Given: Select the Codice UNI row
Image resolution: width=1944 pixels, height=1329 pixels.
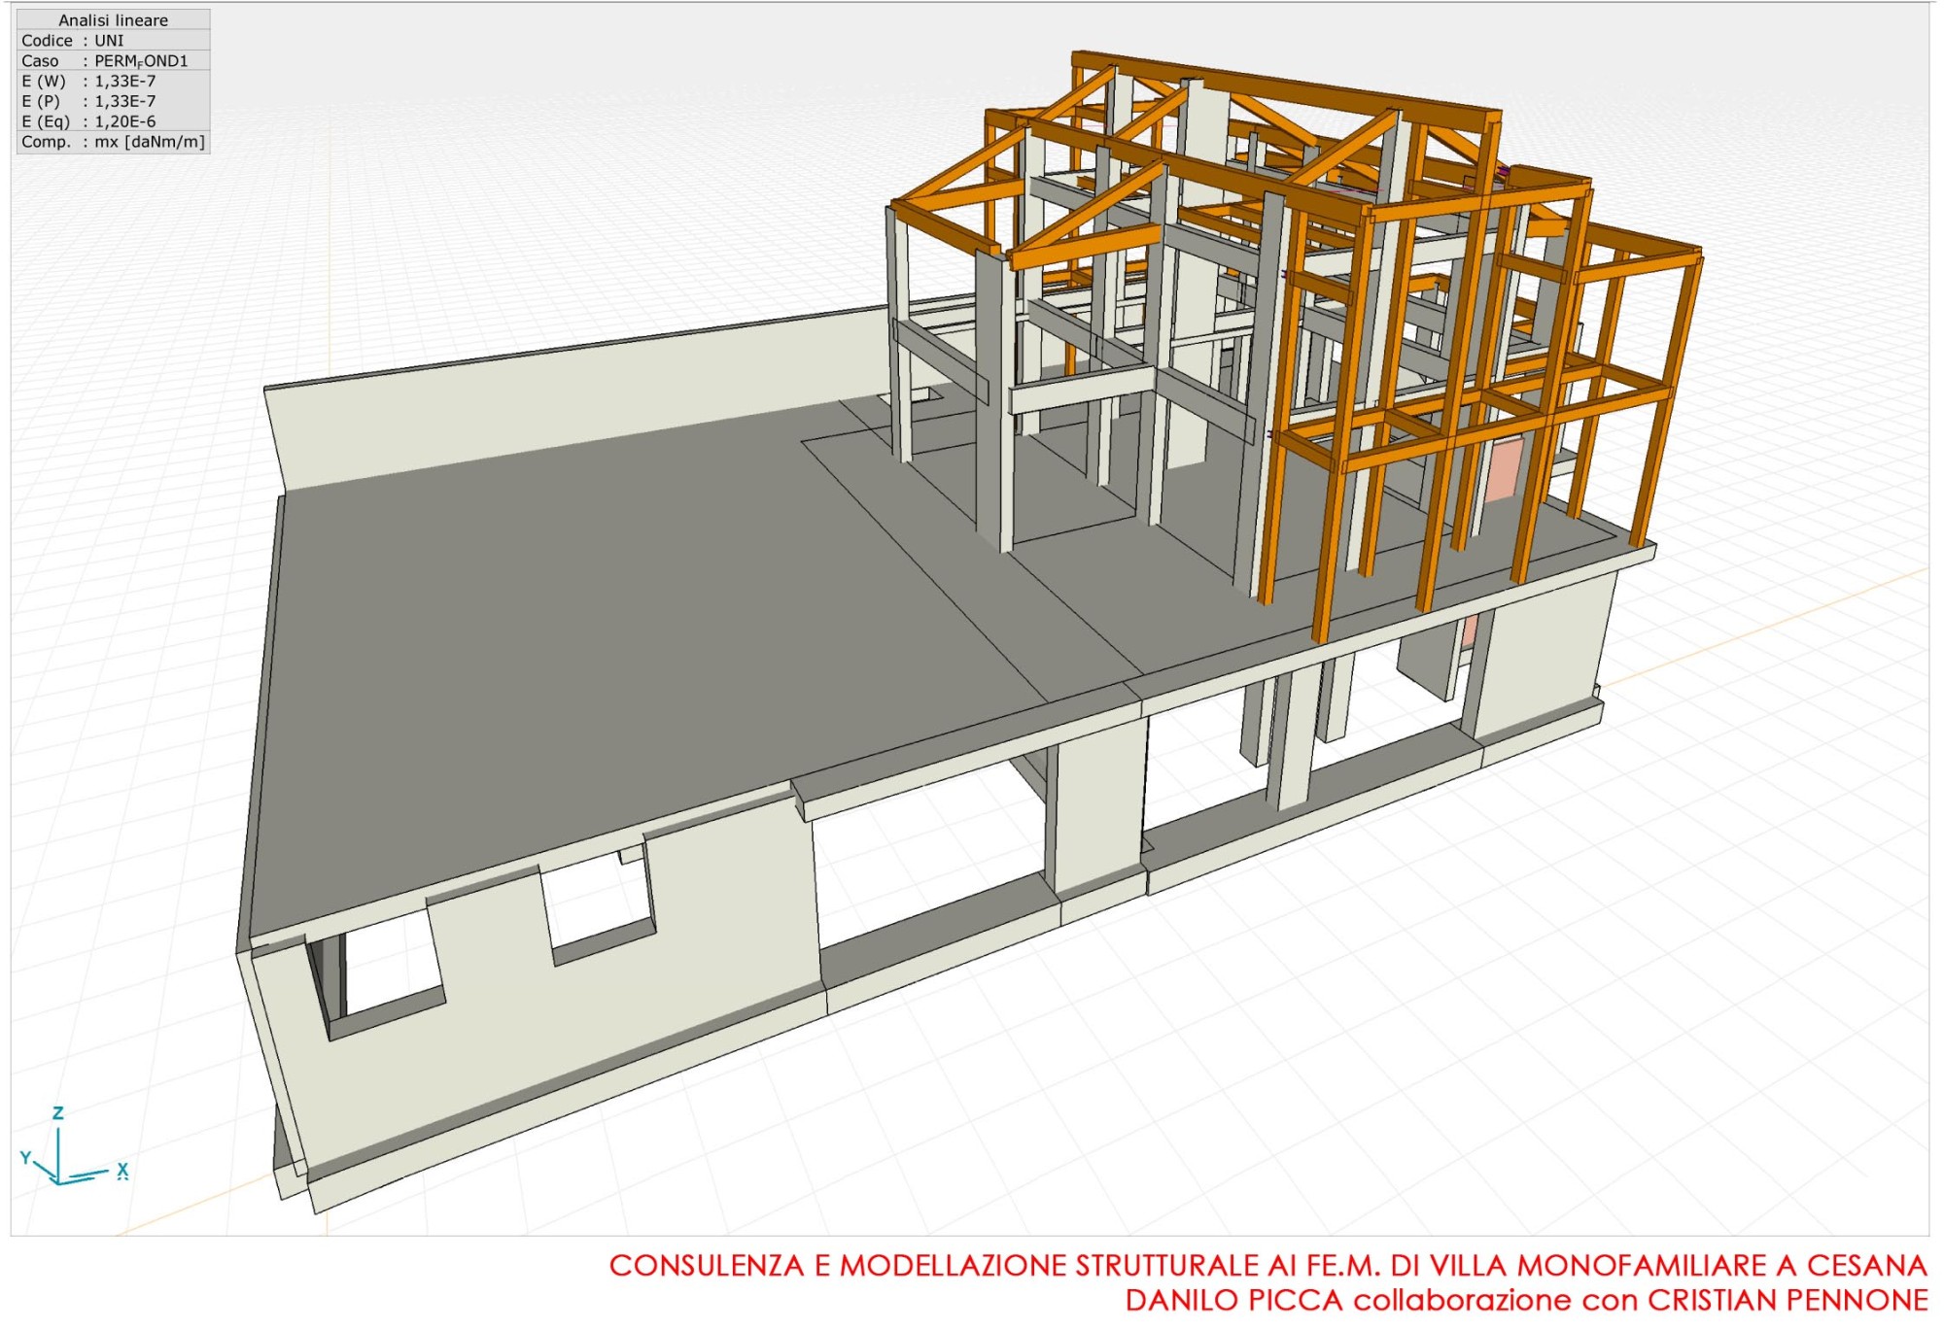Looking at the screenshot, I should point(113,40).
